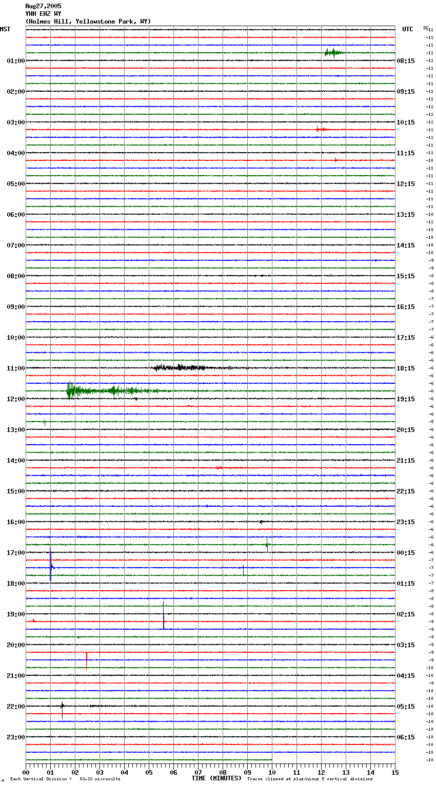Click the 06:00 MST row label
The height and width of the screenshot is (786, 436).
pyautogui.click(x=16, y=215)
